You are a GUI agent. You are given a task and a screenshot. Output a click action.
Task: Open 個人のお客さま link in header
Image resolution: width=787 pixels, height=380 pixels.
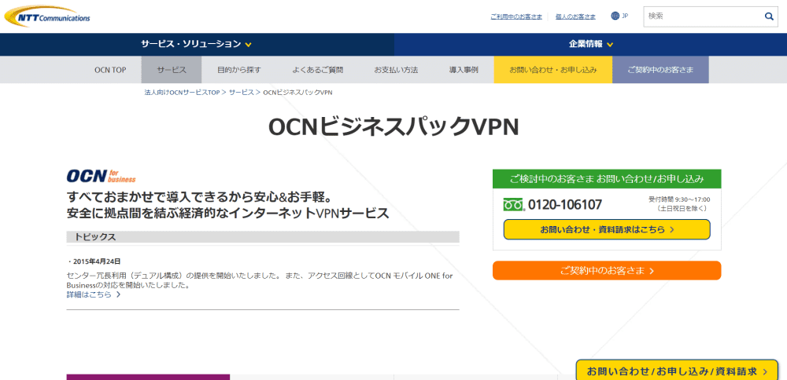(x=575, y=16)
